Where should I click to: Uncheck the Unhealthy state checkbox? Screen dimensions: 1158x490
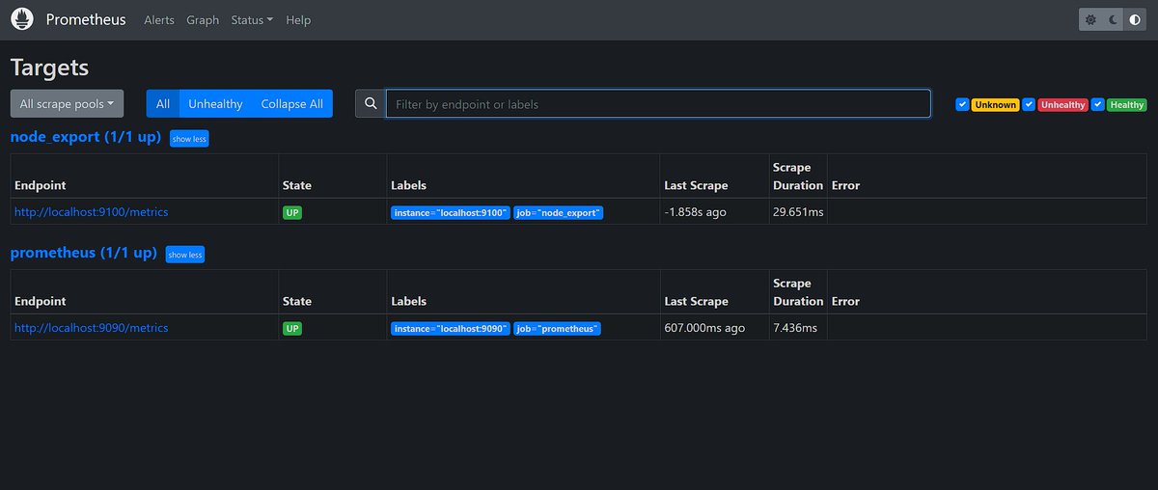point(1029,104)
